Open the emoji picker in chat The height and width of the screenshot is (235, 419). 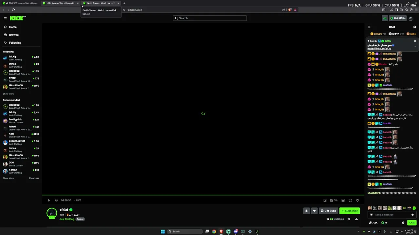pyautogui.click(x=412, y=215)
